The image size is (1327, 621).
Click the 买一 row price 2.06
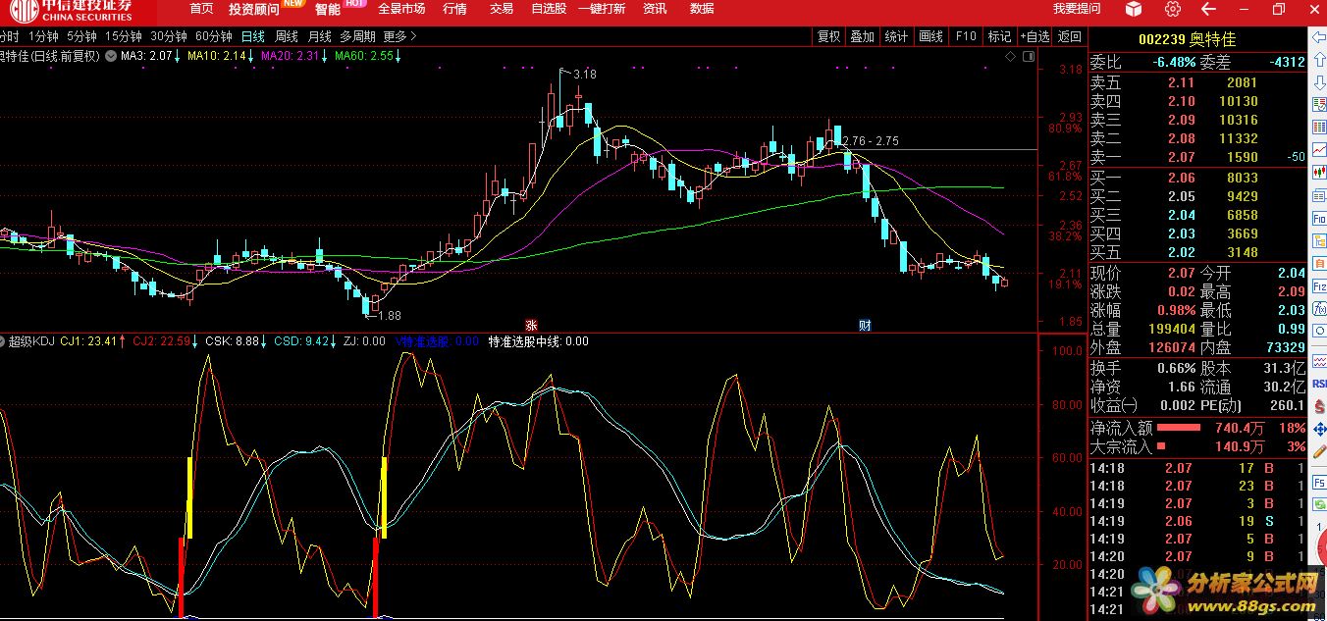pyautogui.click(x=1182, y=178)
